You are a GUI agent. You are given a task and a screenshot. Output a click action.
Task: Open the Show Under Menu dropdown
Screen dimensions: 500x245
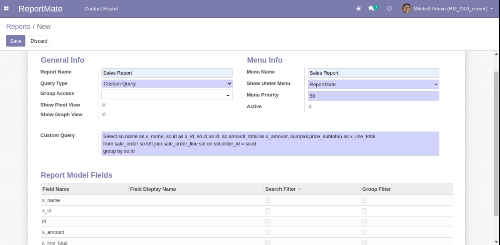coord(373,84)
